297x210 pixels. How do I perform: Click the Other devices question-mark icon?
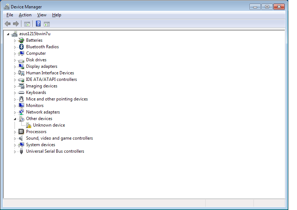point(22,119)
